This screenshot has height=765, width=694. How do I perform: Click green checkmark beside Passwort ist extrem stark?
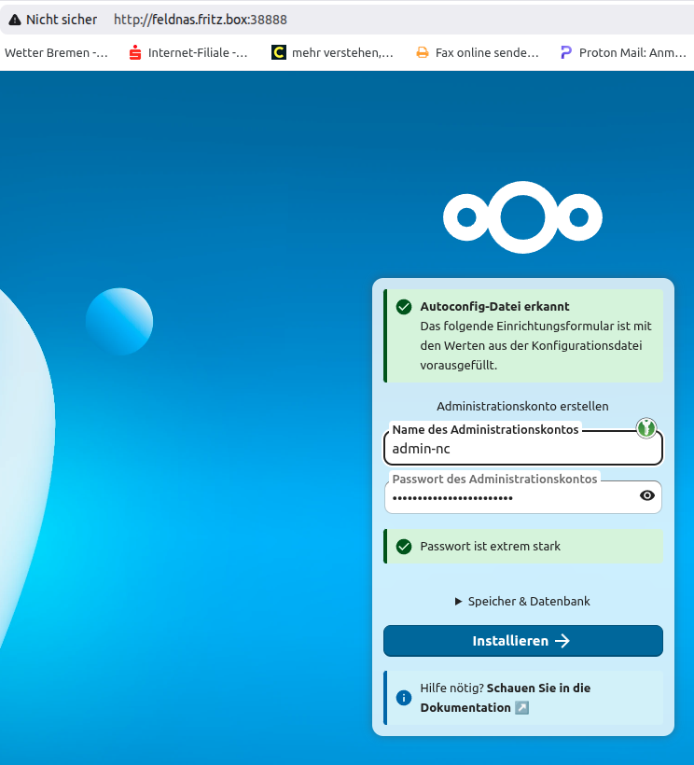click(404, 547)
